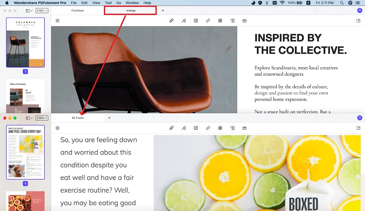Click the citrus slices image on the Fruits page
Screen dimensions: 365x211
pyautogui.click(x=257, y=173)
